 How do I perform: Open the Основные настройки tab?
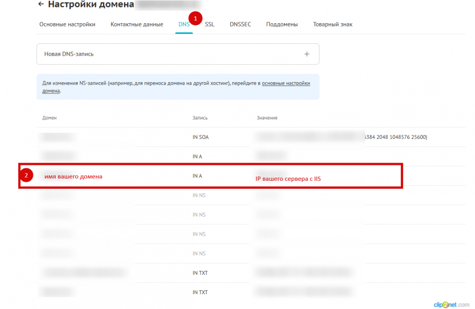67,24
